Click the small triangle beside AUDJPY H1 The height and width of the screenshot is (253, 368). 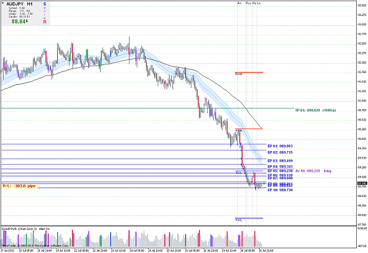click(x=3, y=4)
